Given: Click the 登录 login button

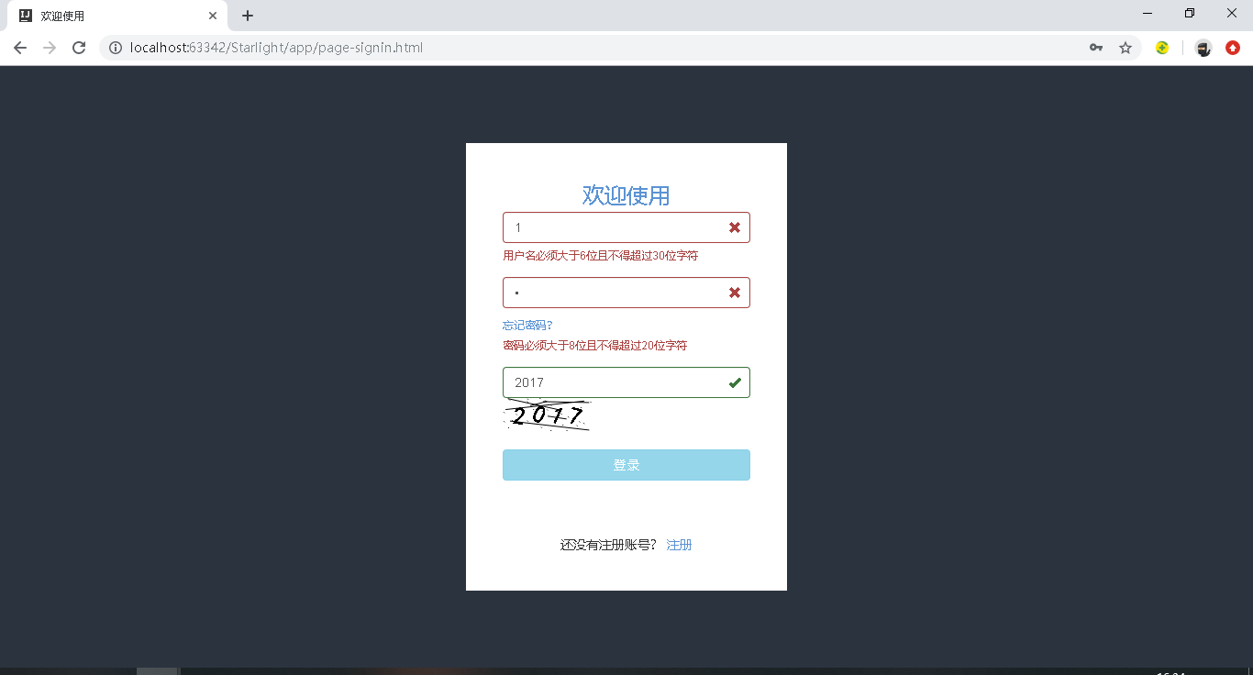Looking at the screenshot, I should pyautogui.click(x=626, y=465).
